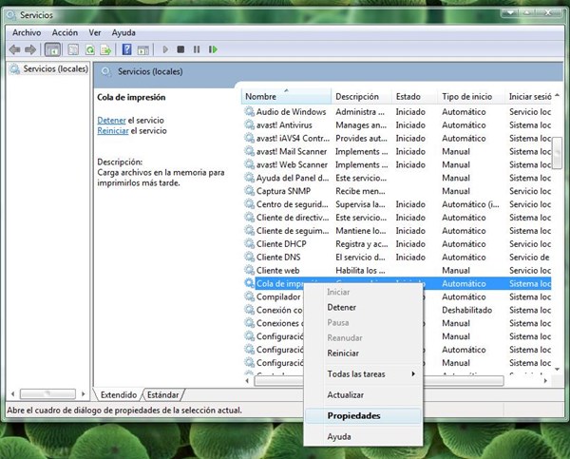The width and height of the screenshot is (570, 459).
Task: Open the Acción menu
Action: click(65, 32)
